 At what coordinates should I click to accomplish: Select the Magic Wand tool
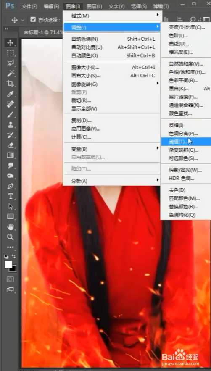point(10,74)
